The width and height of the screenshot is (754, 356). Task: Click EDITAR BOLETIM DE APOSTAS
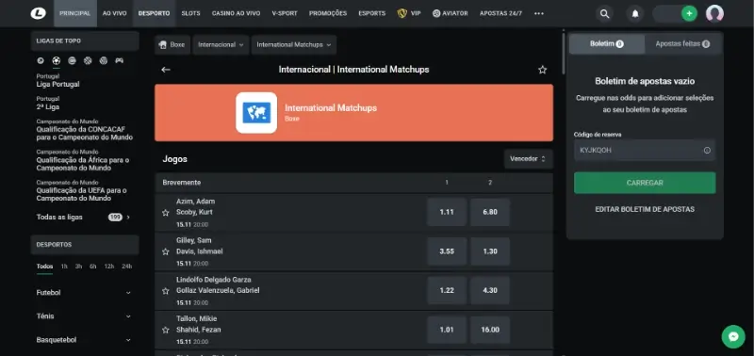tap(645, 209)
